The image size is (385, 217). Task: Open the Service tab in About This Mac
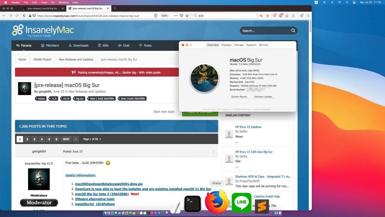pos(263,45)
